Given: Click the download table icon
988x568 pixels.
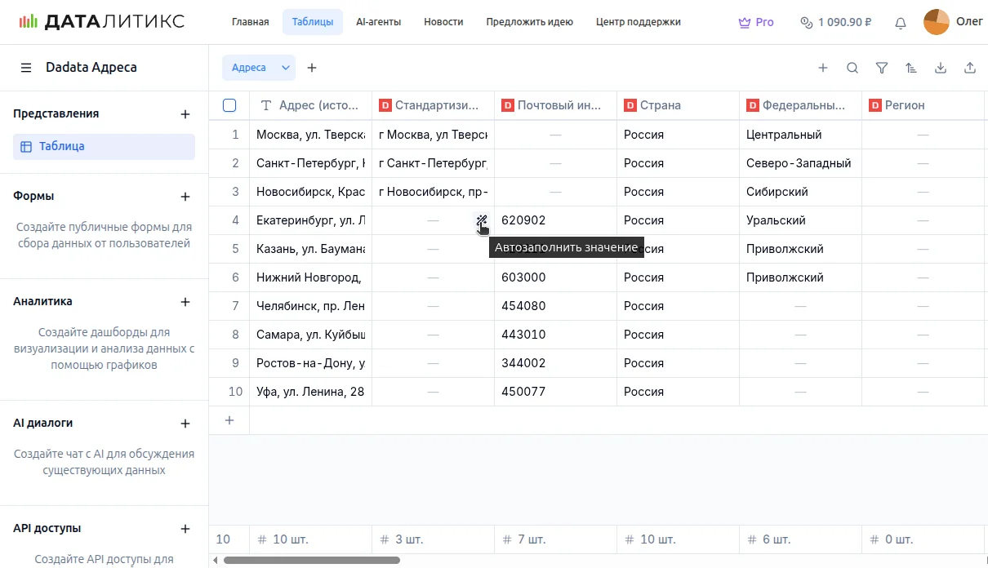Looking at the screenshot, I should point(941,68).
